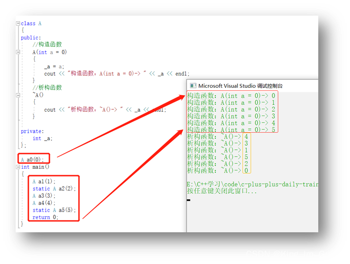
Task: Click the '//构造函数' comment
Action: tap(47, 44)
